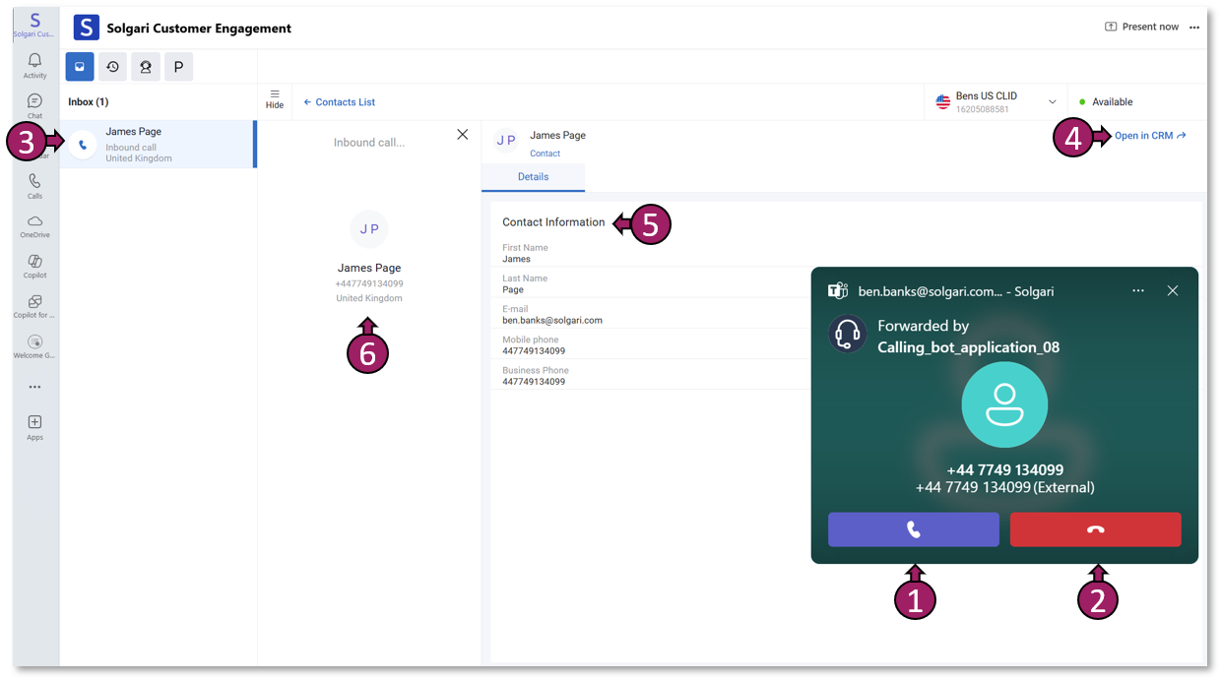Select James Page inbound call item
The width and height of the screenshot is (1221, 681).
(x=157, y=145)
